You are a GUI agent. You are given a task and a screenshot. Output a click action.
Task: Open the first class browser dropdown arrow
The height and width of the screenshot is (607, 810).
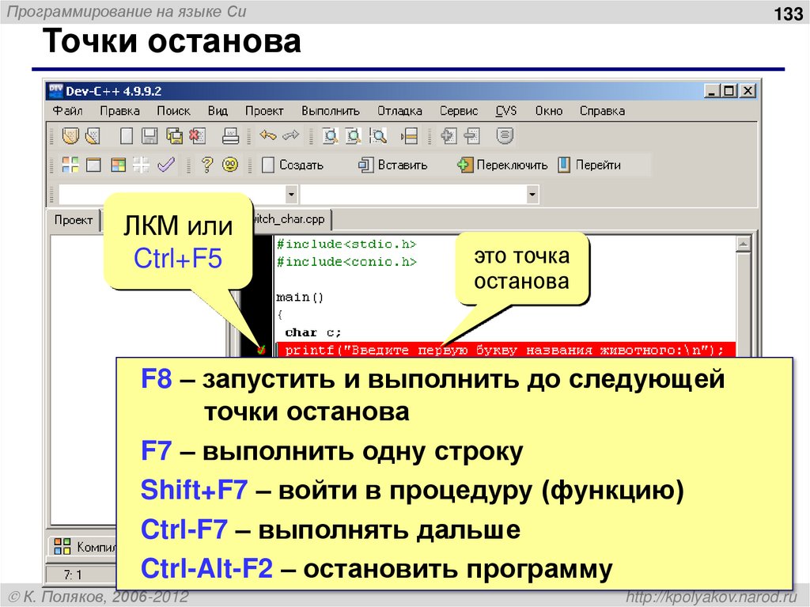click(291, 195)
